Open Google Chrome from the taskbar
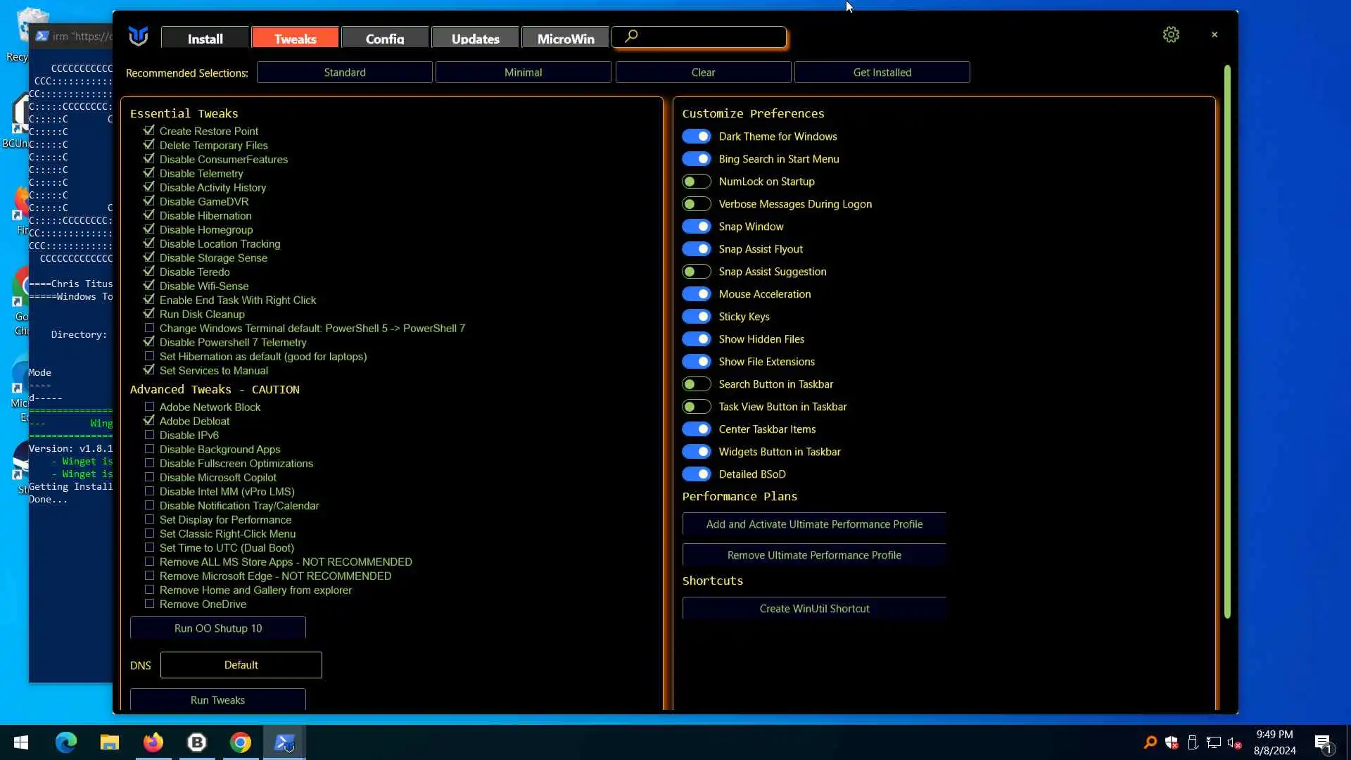The height and width of the screenshot is (760, 1351). [x=241, y=742]
